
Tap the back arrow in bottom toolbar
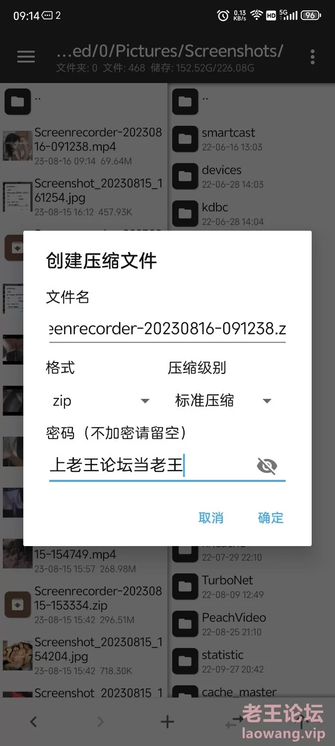point(33,722)
